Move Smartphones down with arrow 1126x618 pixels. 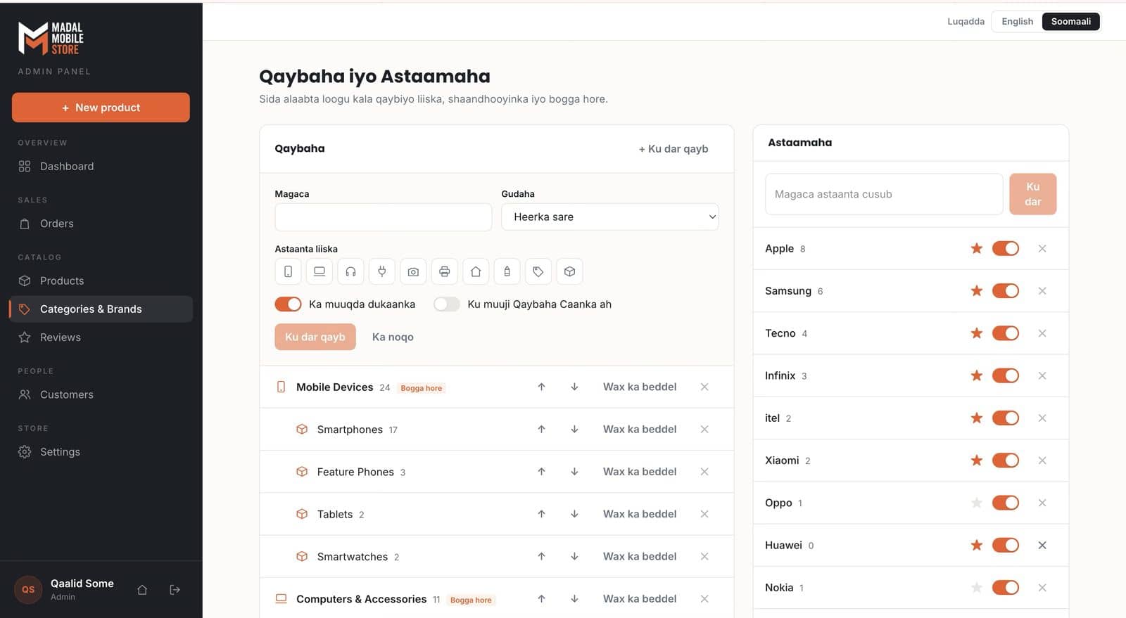tap(574, 430)
